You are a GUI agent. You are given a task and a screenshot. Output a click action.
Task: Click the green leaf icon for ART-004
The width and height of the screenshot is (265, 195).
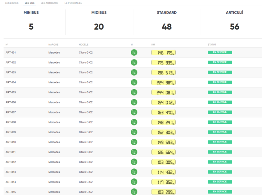(x=134, y=82)
